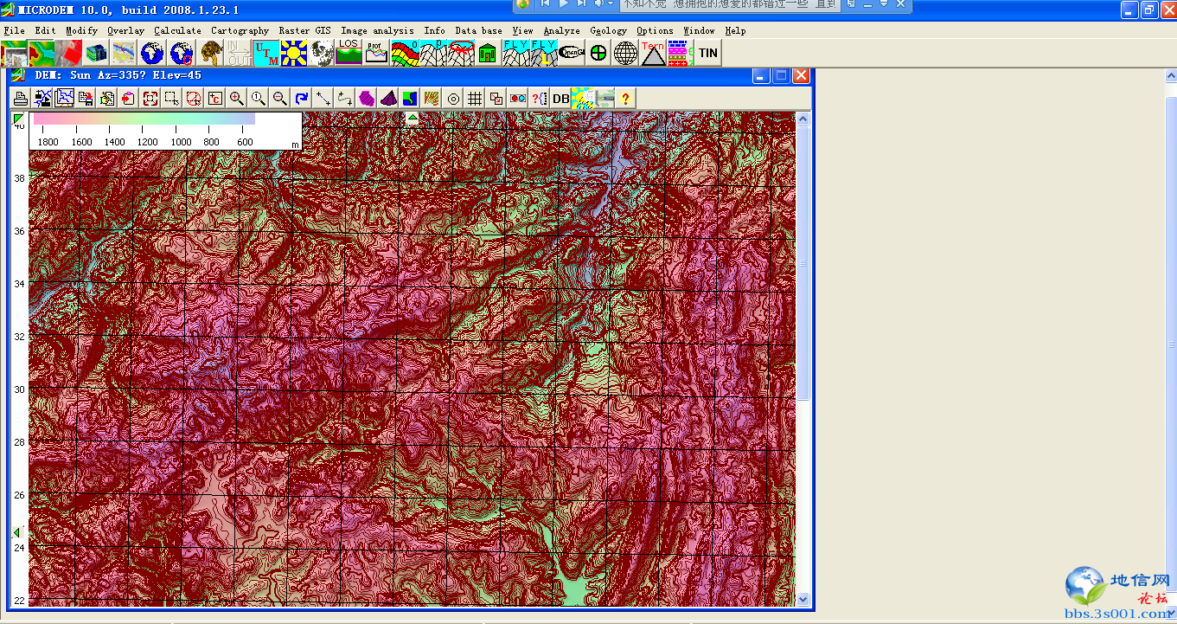The height and width of the screenshot is (624, 1177).
Task: Open the Raster GIS menu
Action: [x=304, y=30]
